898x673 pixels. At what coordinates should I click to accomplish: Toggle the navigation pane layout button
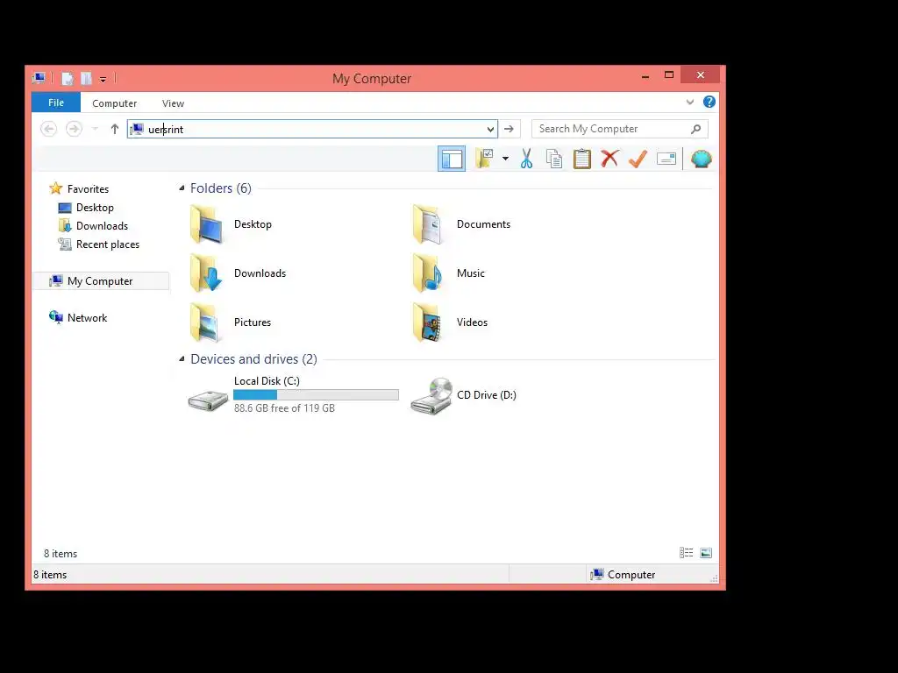[x=452, y=159]
